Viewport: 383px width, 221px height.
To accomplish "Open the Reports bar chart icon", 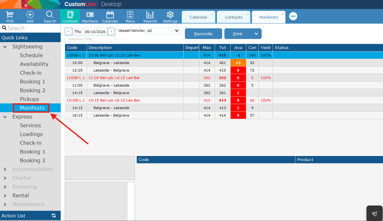I will (150, 17).
